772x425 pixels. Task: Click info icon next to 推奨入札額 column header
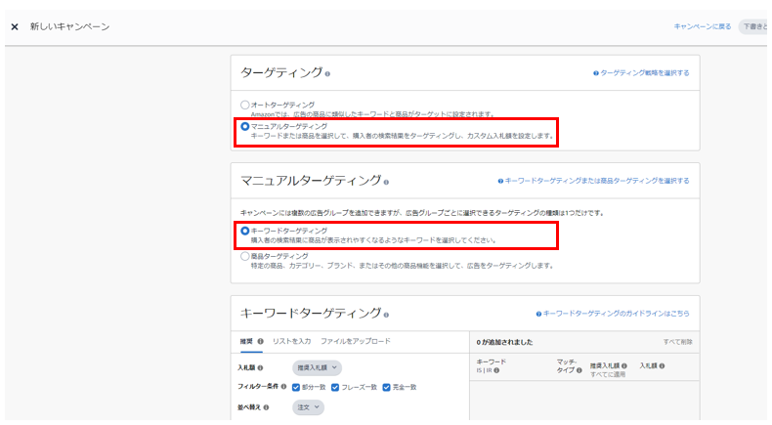pos(623,366)
